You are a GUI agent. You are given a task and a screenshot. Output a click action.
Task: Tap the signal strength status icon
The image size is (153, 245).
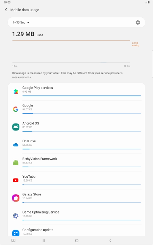[146, 2]
